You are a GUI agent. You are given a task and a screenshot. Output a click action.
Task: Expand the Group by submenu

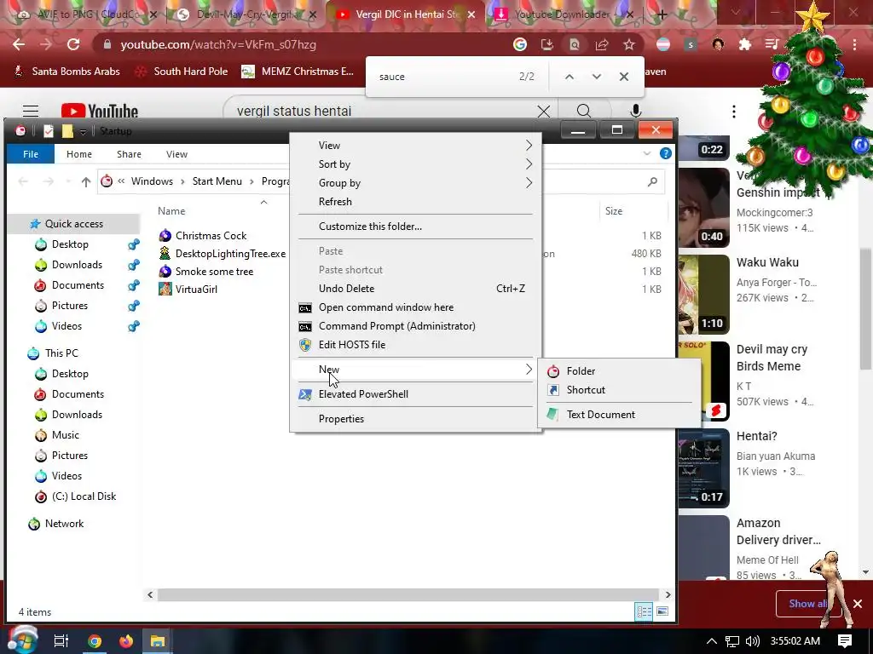(416, 183)
